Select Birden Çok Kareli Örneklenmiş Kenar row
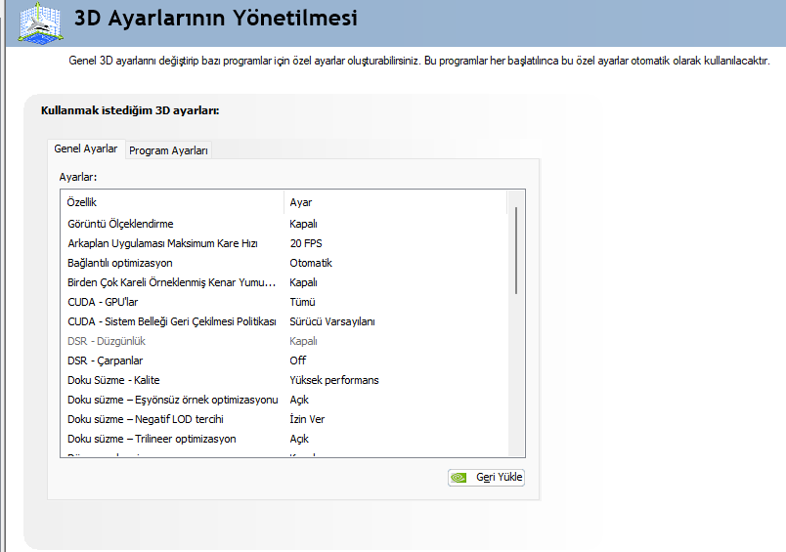This screenshot has height=552, width=786. [x=284, y=282]
